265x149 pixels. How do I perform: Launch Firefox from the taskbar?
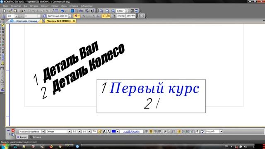[51, 147]
